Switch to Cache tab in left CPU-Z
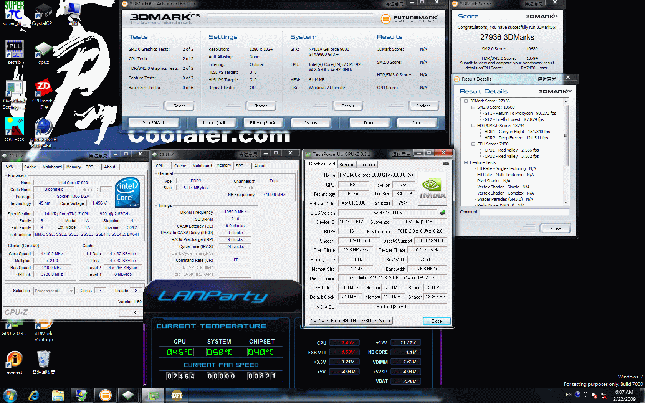The width and height of the screenshot is (645, 403). [x=30, y=167]
